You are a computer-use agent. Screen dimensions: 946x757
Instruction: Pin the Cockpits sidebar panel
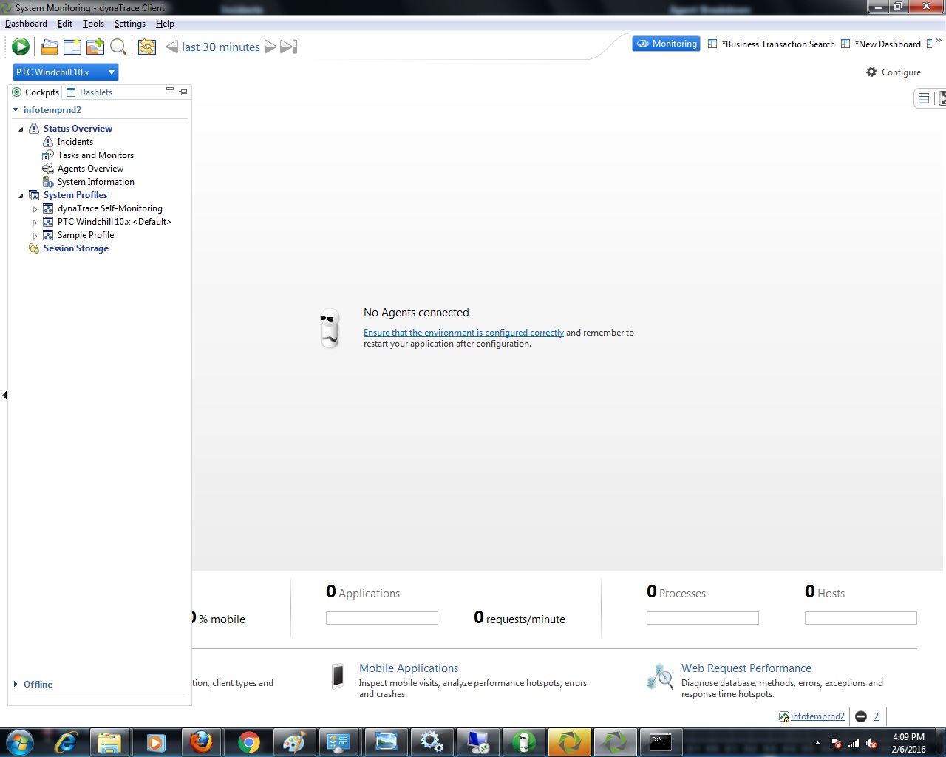[x=183, y=92]
